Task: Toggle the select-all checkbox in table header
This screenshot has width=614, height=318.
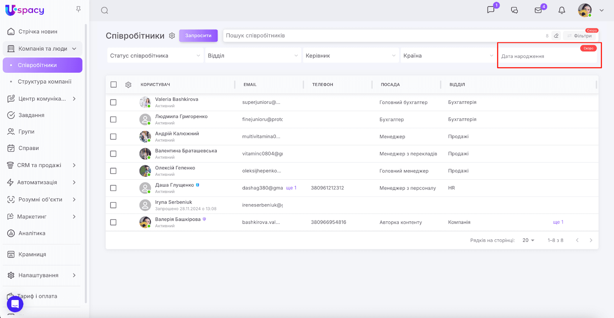Action: tap(114, 85)
